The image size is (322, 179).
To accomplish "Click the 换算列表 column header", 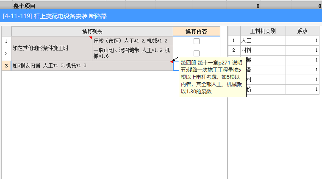I will 92,31.
